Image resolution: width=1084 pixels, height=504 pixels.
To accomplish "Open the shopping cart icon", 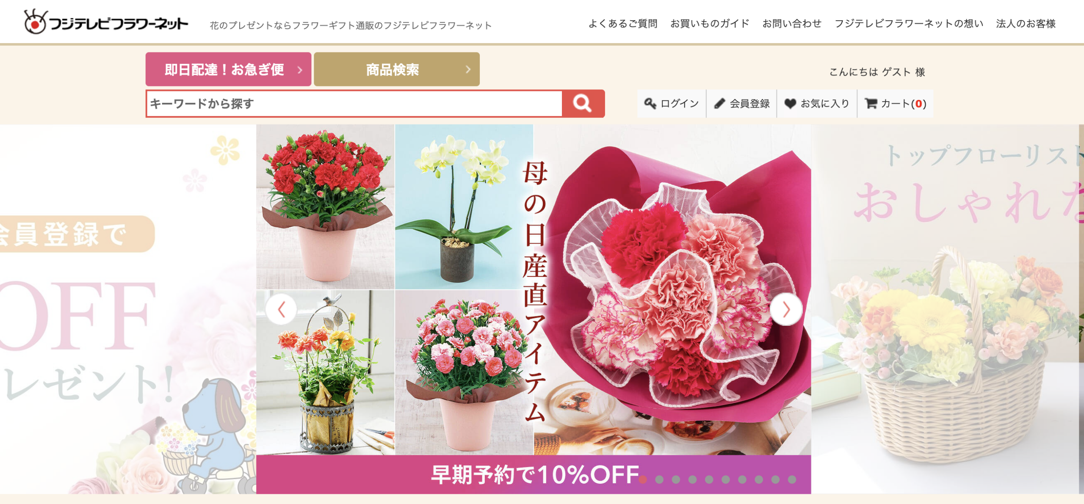I will pyautogui.click(x=871, y=104).
